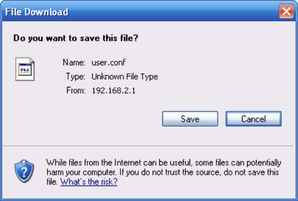Click the warning line starting "While files from the Internet"
This screenshot has height=201, width=298.
164,163
